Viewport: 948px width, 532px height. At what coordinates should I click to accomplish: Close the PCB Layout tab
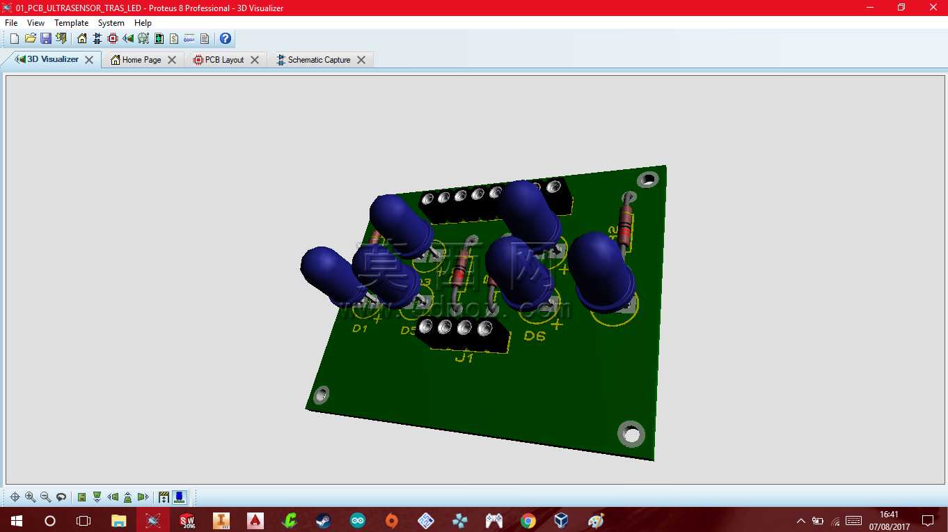(255, 60)
